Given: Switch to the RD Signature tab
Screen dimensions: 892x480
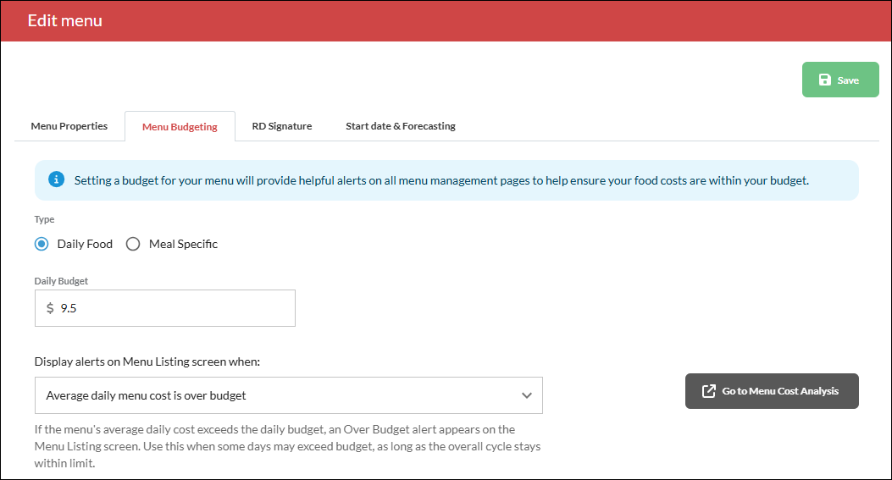Looking at the screenshot, I should [x=282, y=125].
